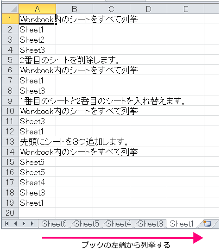Viewport: 221px width, 252px height.
Task: Select row 13 header
Action: tap(10, 141)
